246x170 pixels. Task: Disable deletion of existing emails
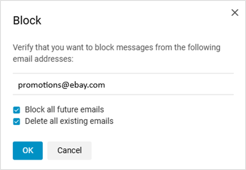tap(16, 121)
